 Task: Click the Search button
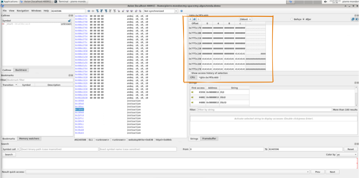(x=9, y=155)
